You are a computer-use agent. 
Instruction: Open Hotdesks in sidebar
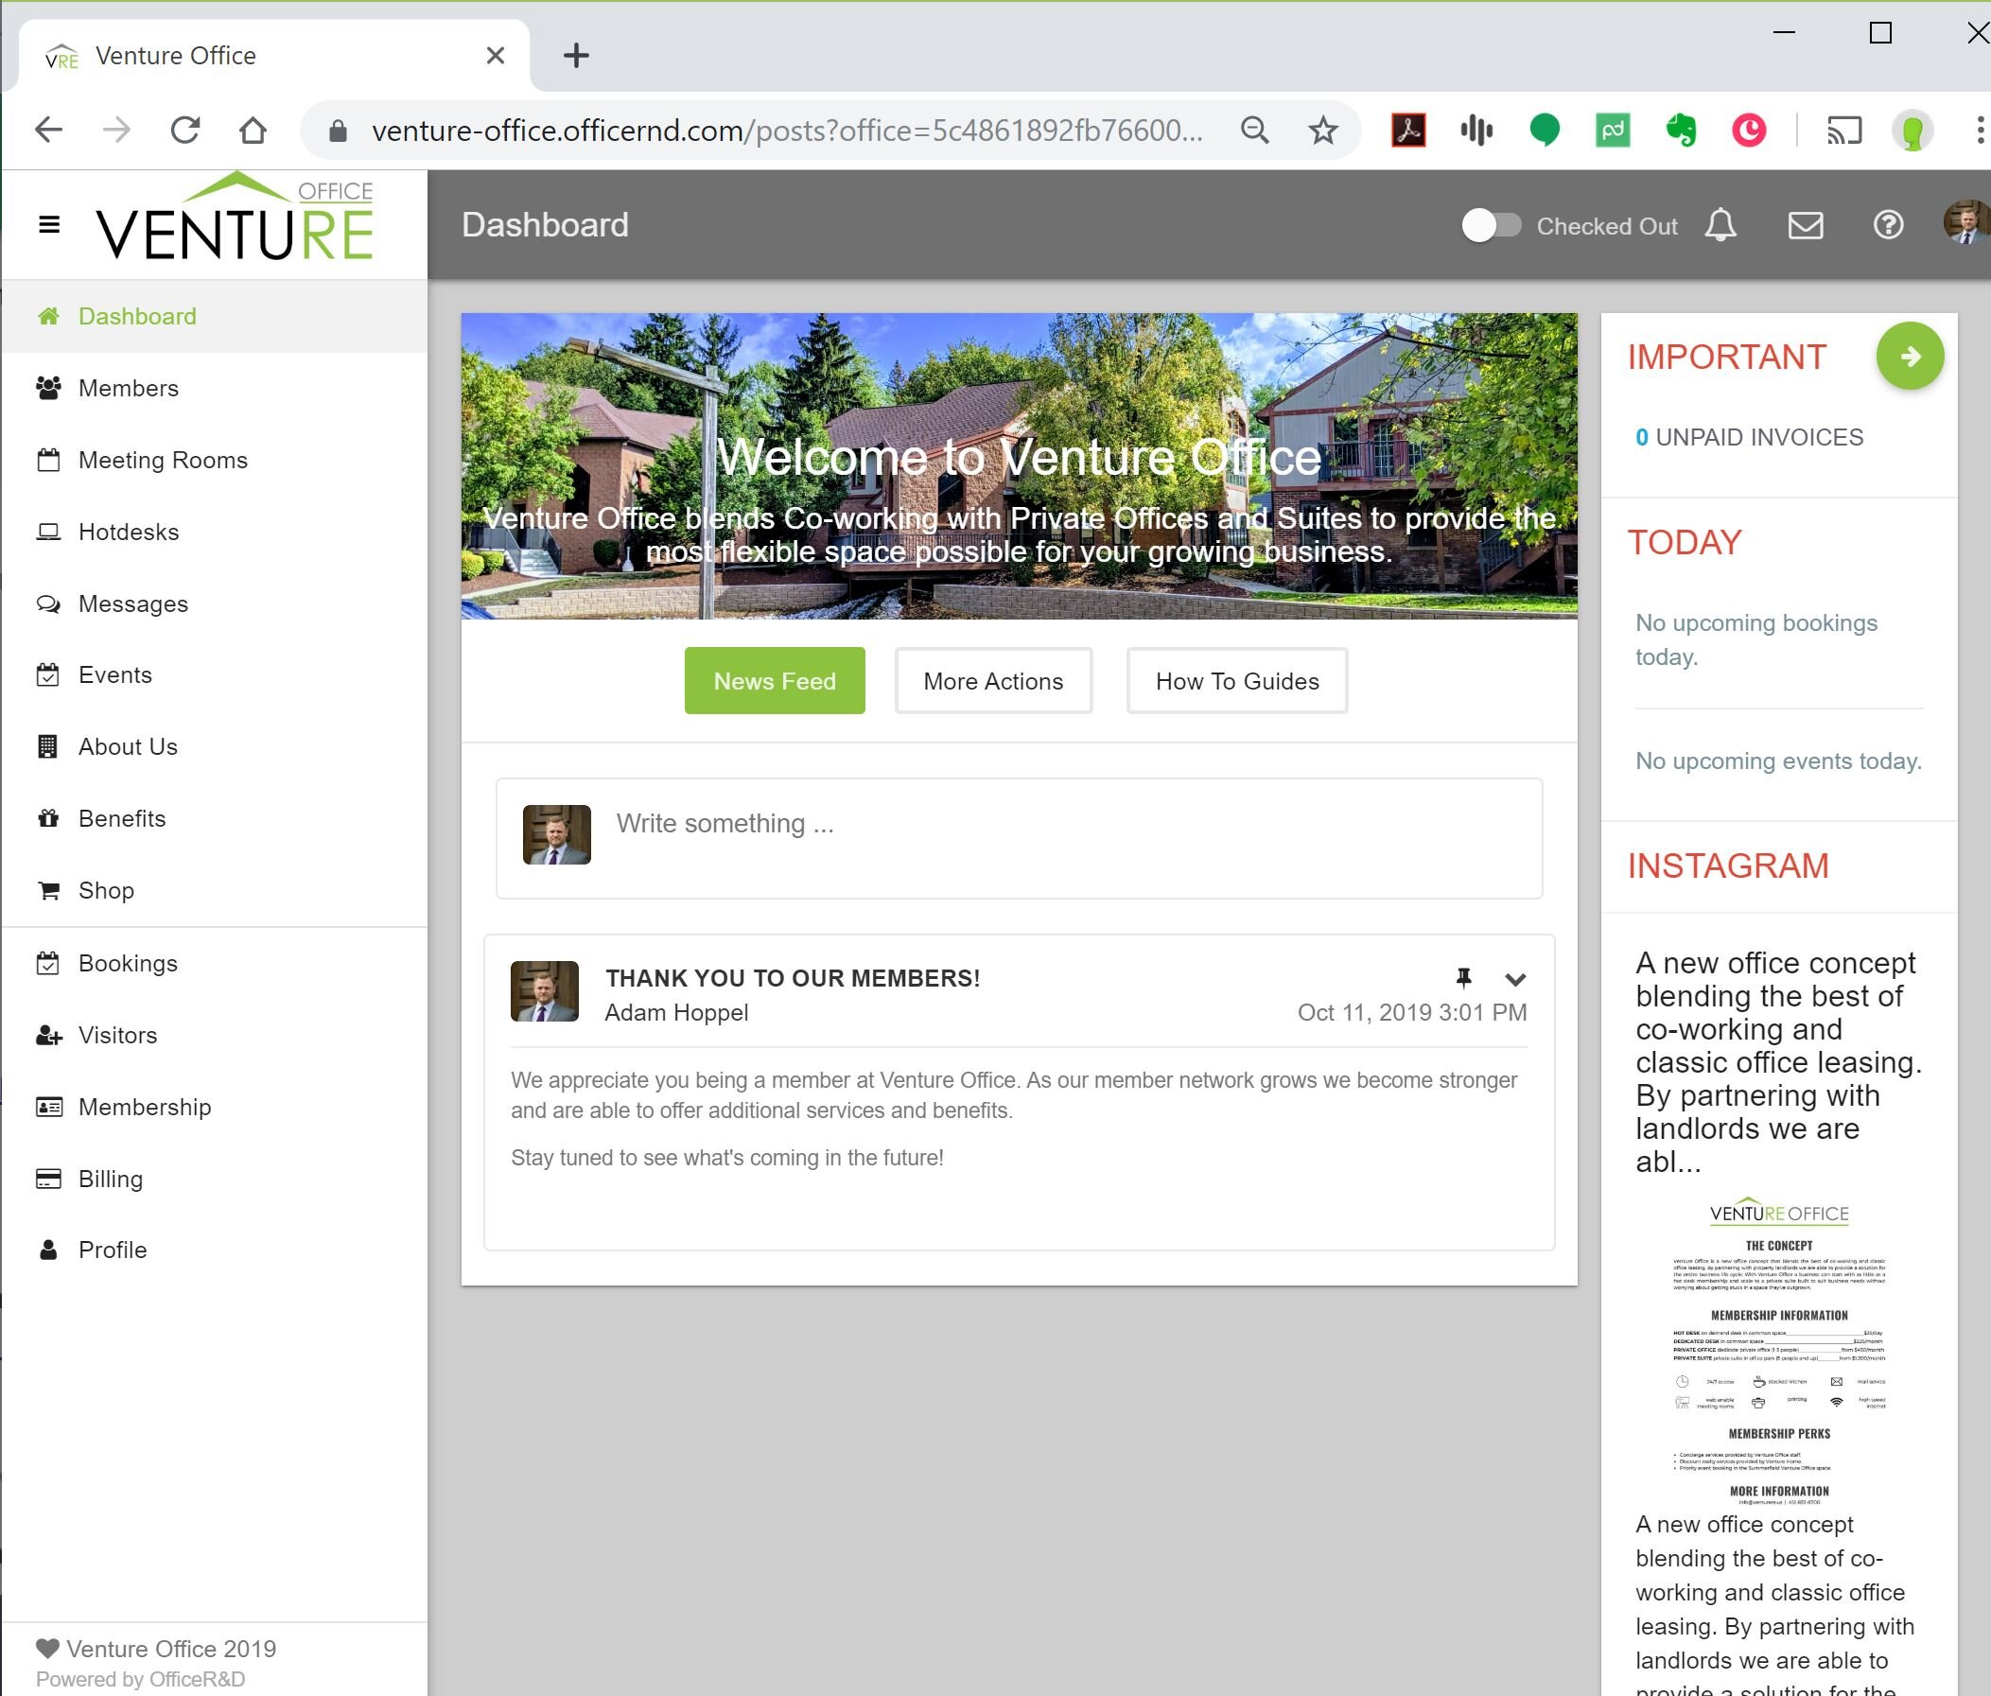pos(215,533)
